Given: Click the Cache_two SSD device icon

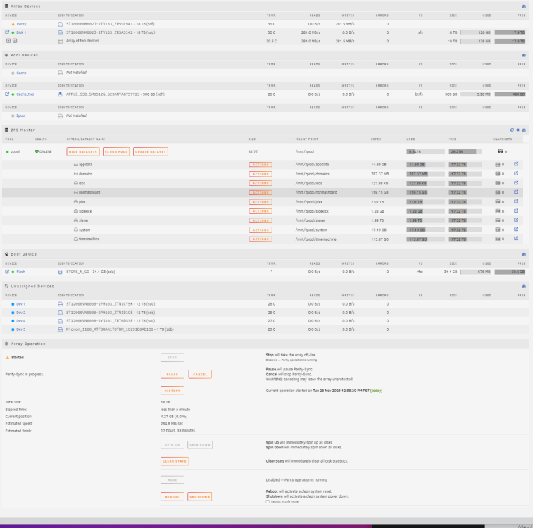Looking at the screenshot, I should click(x=60, y=94).
